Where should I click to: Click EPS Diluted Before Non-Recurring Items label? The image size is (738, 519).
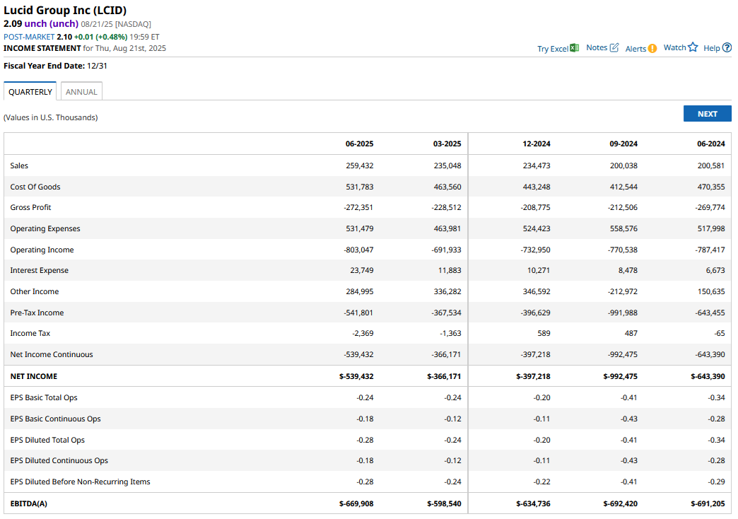coord(80,482)
